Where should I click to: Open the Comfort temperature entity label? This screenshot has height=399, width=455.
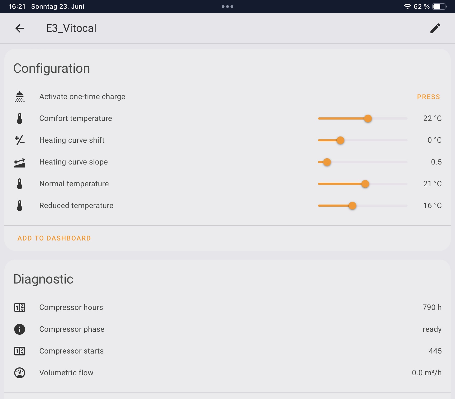76,118
